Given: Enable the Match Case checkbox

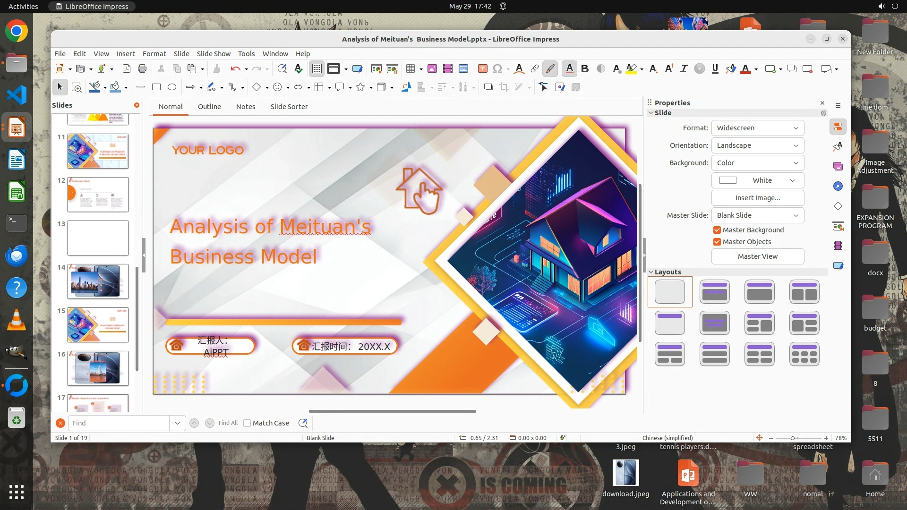Looking at the screenshot, I should 247,423.
